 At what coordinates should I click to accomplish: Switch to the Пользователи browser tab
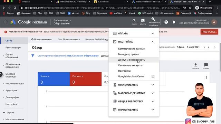tap(149, 2)
